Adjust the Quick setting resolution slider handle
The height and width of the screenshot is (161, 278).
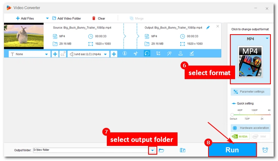click(232, 114)
